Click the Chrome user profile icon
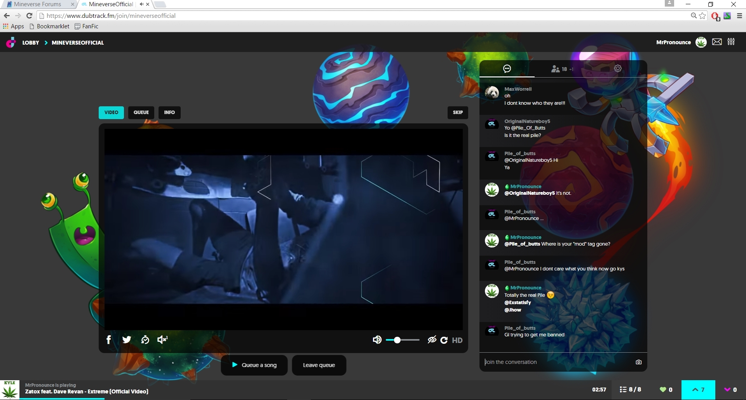The image size is (746, 400). (x=669, y=3)
